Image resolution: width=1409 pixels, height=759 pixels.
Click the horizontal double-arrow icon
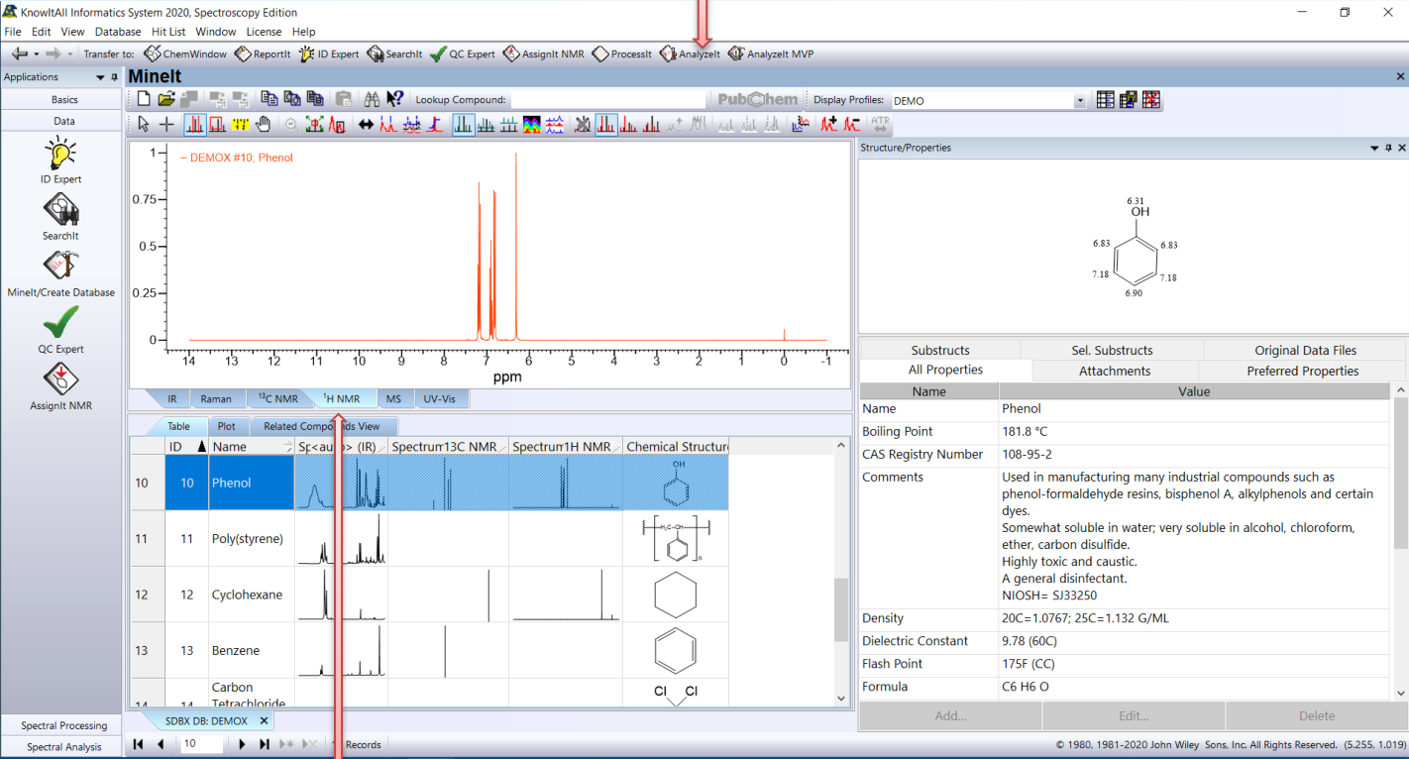click(x=366, y=125)
